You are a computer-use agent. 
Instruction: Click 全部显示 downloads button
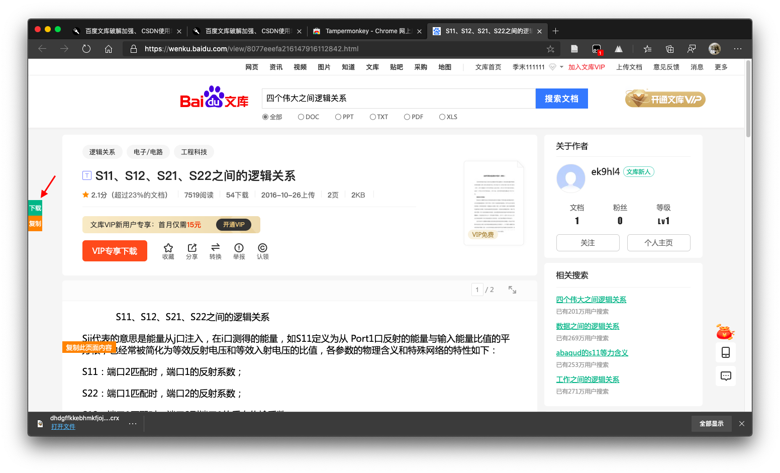(712, 424)
